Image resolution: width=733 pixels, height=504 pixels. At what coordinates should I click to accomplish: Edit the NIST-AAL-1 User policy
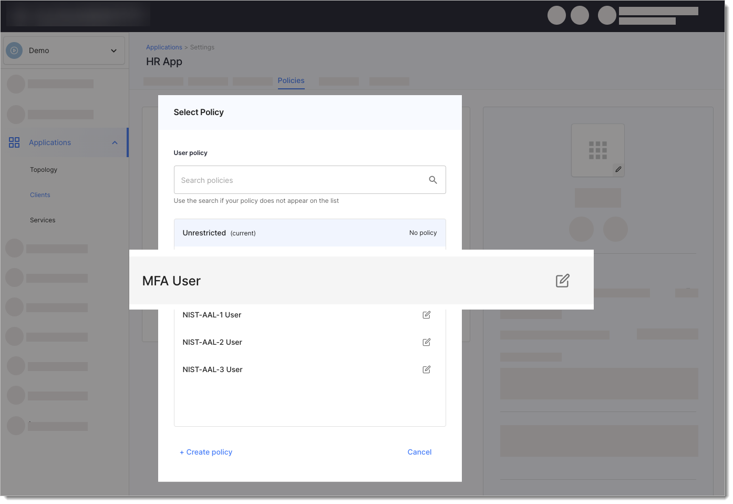pos(426,315)
